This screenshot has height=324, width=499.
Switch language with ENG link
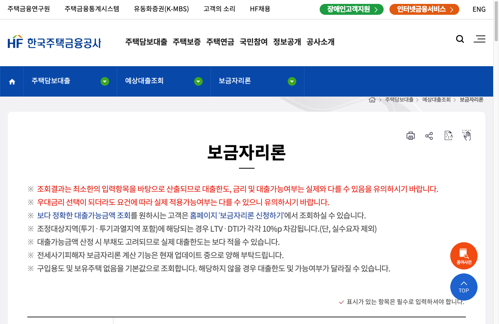pyautogui.click(x=479, y=9)
